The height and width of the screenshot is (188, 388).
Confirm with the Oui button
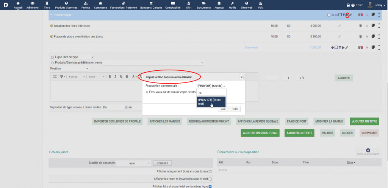[x=223, y=109]
